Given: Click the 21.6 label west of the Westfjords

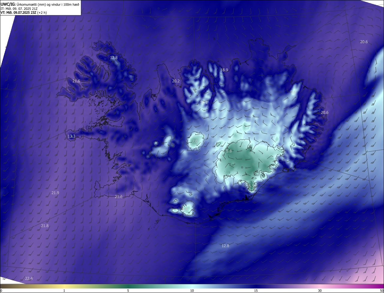Looking at the screenshot, I should click(x=76, y=81).
